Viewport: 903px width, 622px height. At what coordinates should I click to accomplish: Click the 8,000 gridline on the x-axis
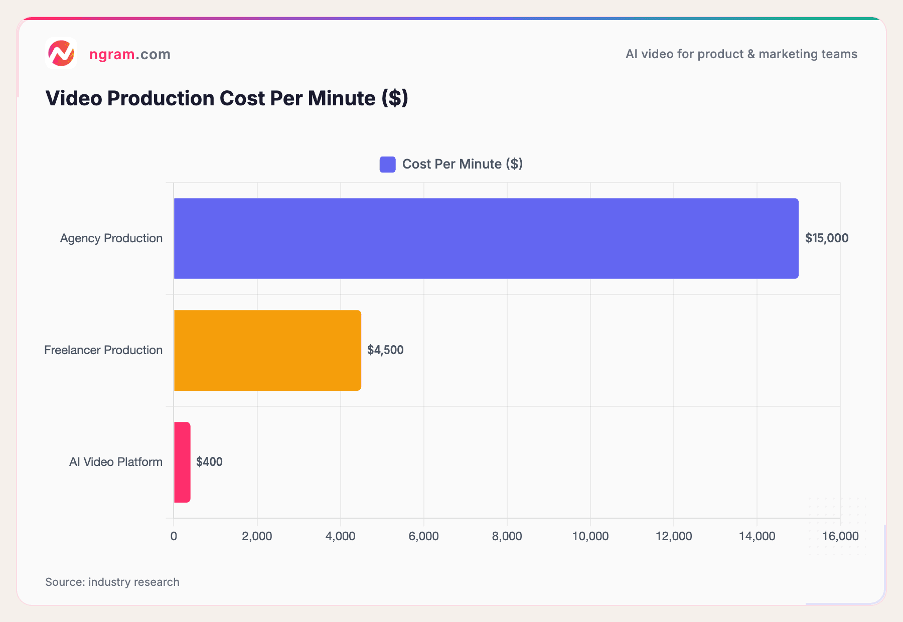(x=508, y=351)
